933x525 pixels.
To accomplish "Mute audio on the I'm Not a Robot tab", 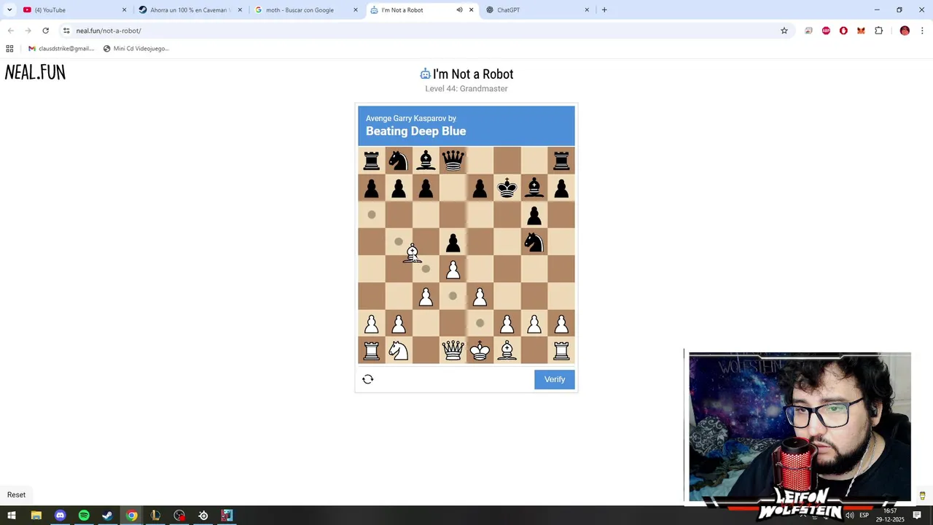I will coord(459,10).
